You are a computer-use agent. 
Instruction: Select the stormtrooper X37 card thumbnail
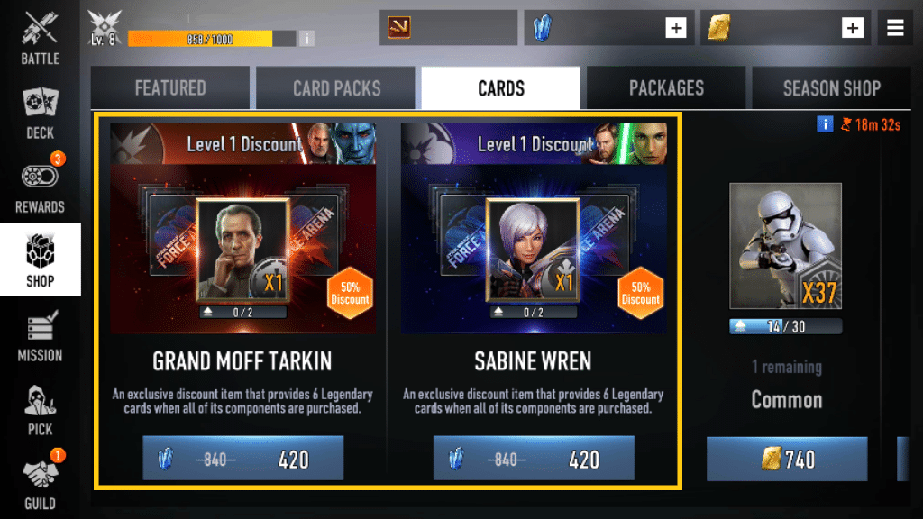coord(785,246)
